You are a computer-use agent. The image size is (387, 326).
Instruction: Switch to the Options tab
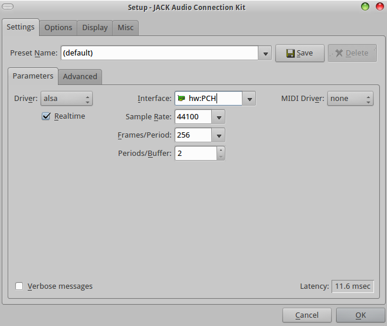(58, 28)
